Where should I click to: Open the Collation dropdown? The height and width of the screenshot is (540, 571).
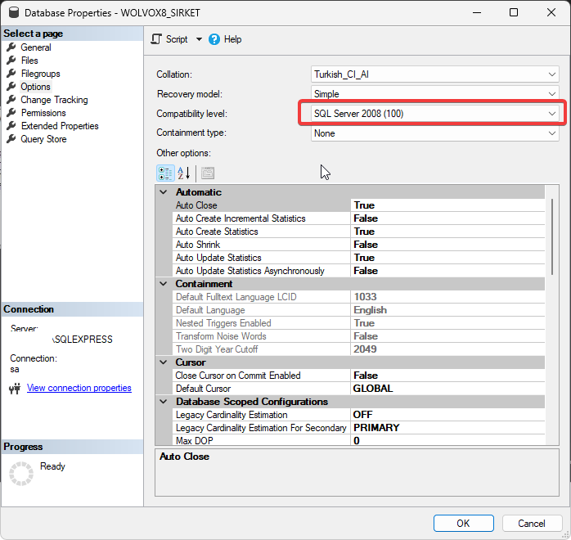552,74
